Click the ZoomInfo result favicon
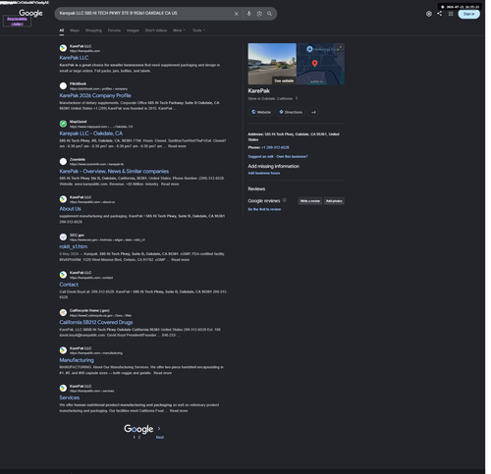 [63, 161]
